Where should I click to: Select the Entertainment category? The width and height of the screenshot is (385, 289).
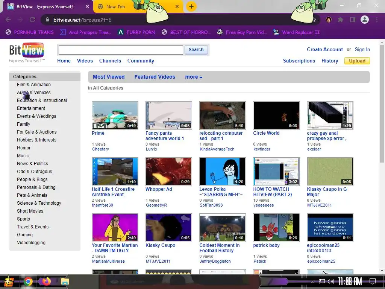click(x=31, y=108)
